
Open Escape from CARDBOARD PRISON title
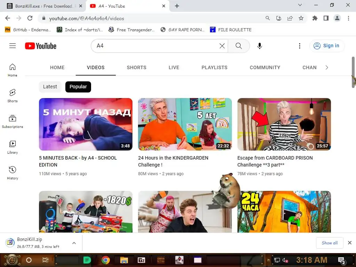[275, 161]
